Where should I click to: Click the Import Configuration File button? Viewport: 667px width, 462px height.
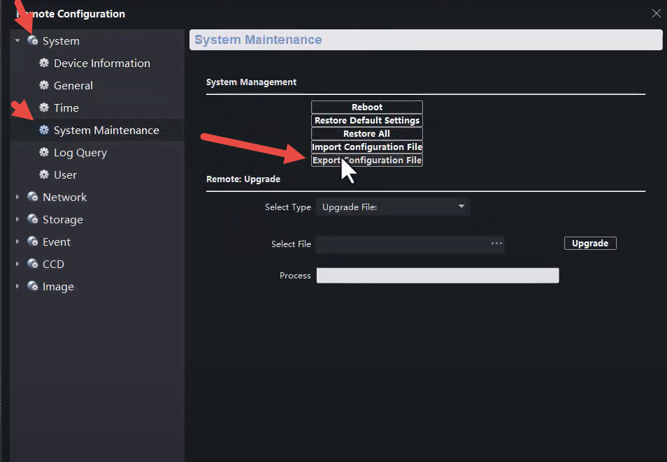367,147
